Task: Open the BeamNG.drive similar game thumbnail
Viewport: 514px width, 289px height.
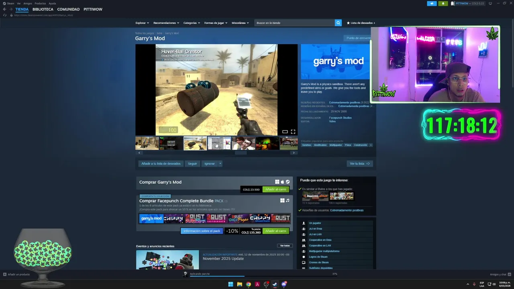Action: [315, 196]
